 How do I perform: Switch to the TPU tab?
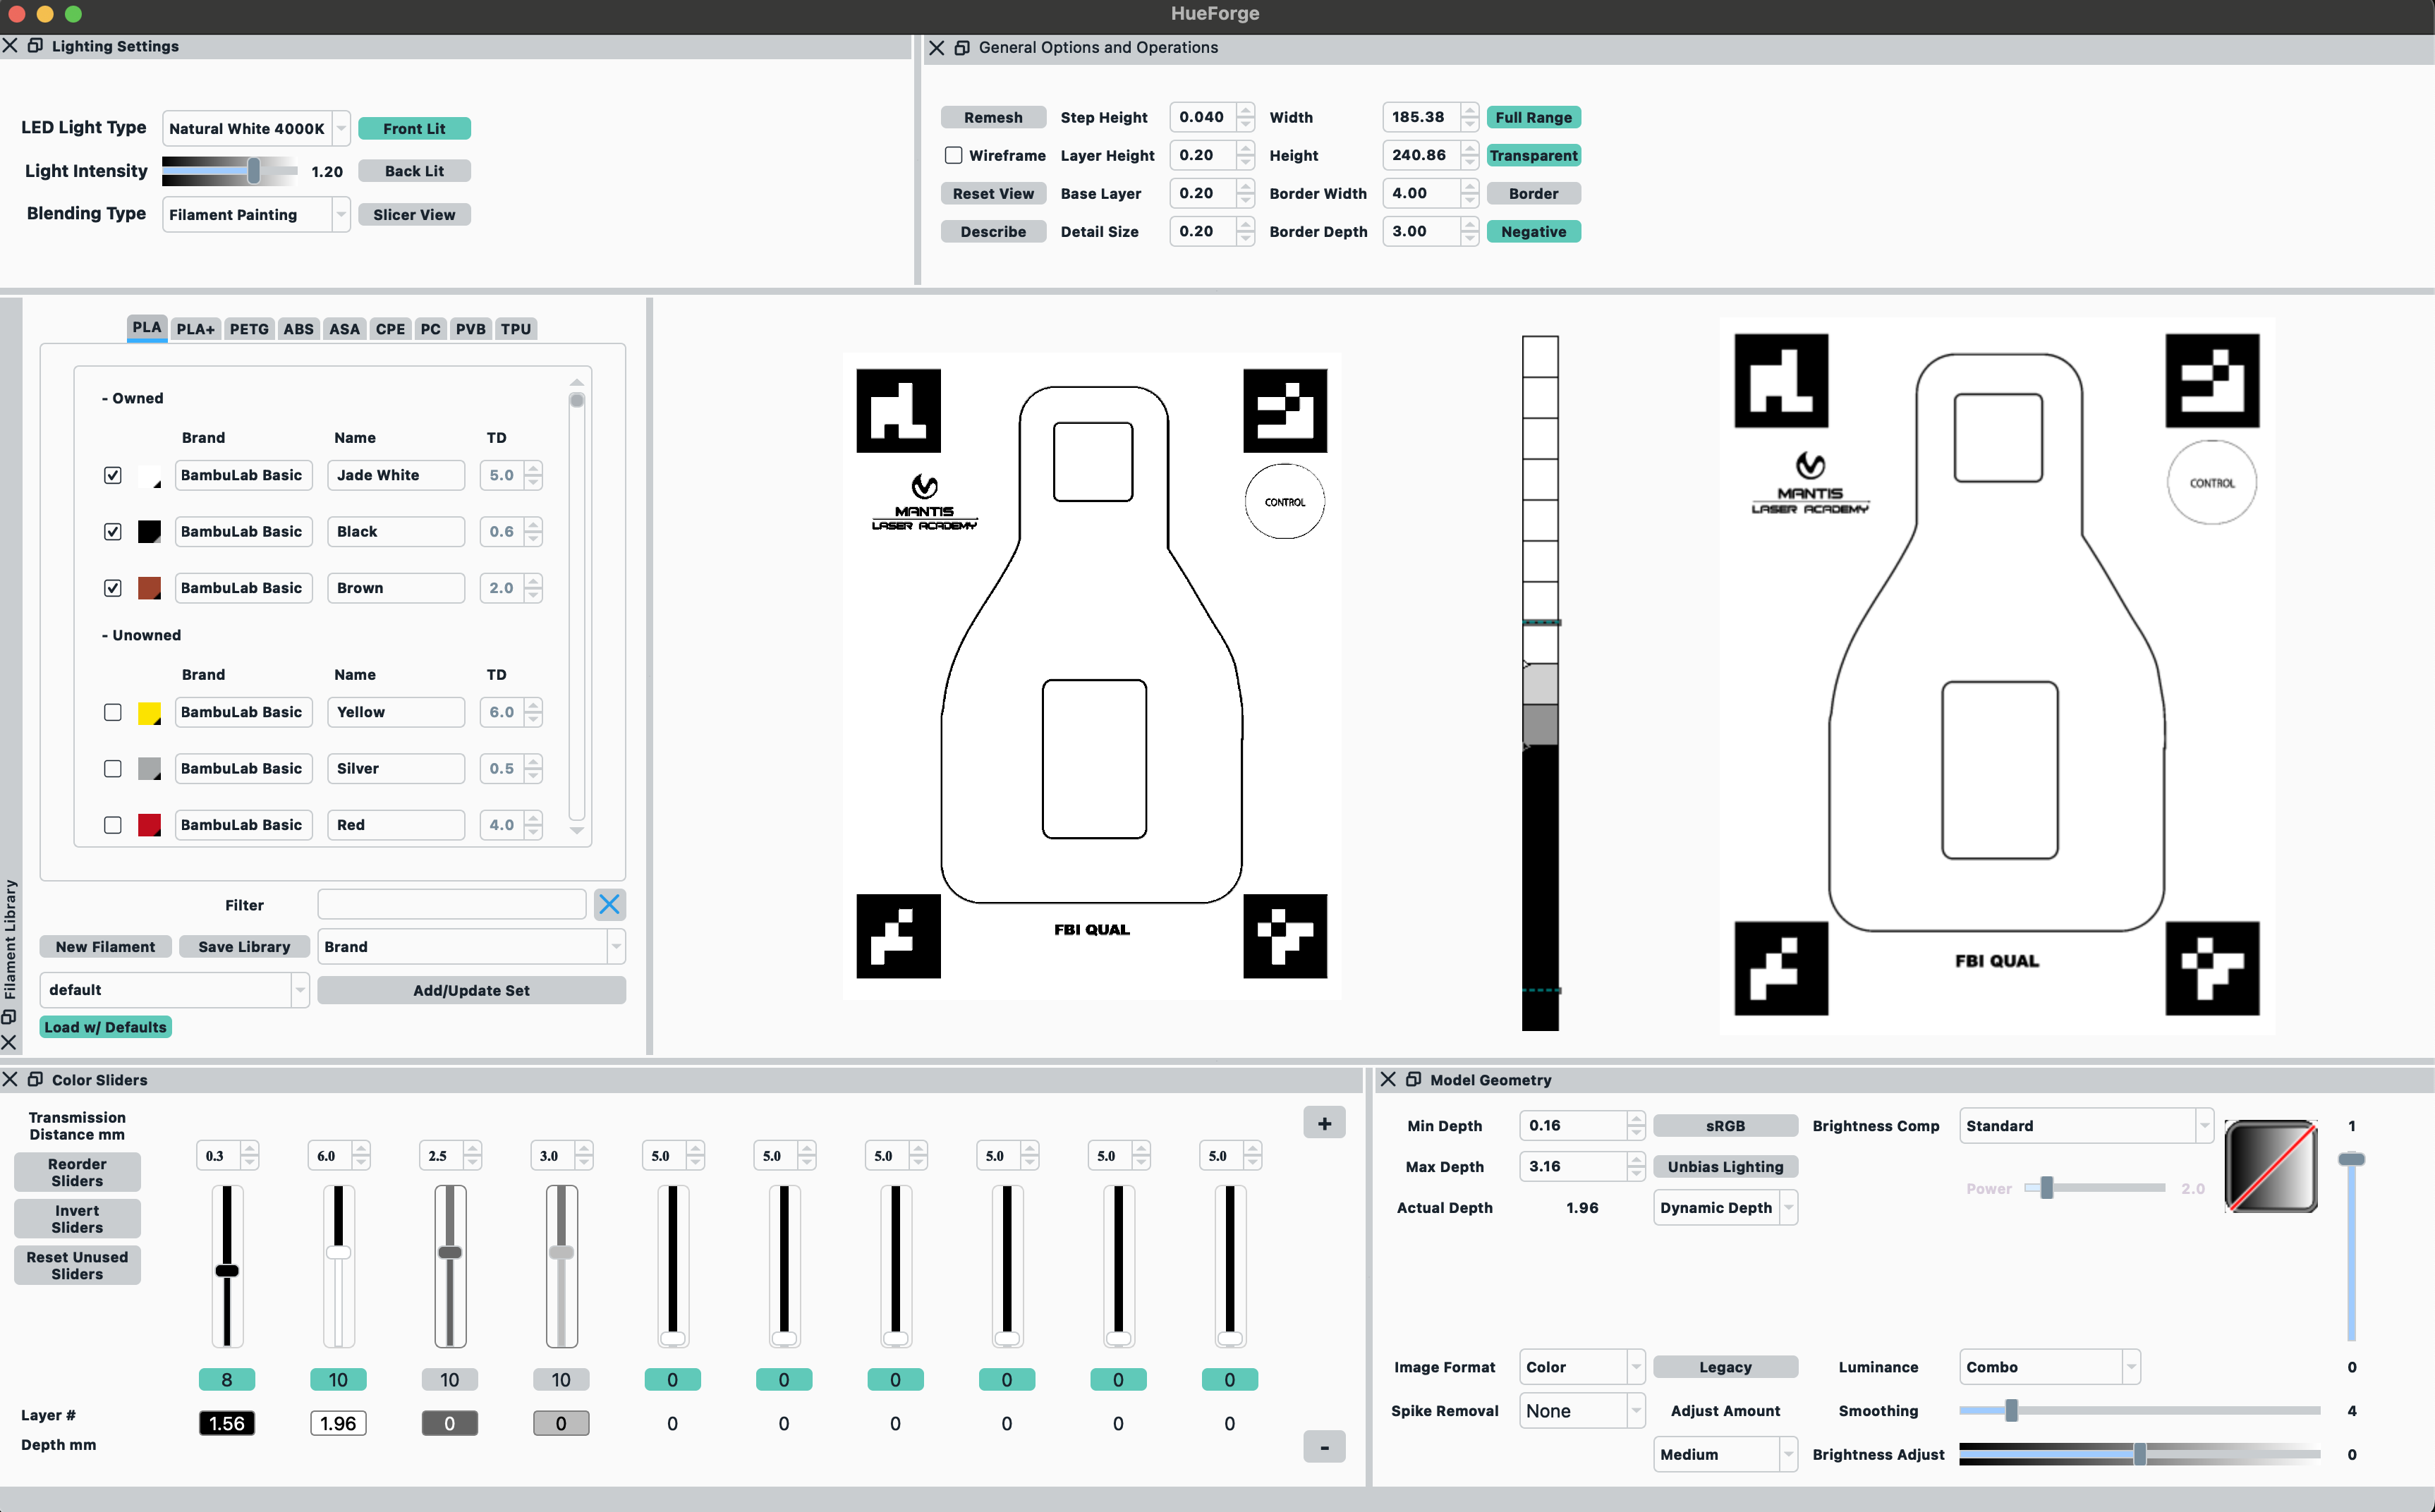(x=516, y=329)
